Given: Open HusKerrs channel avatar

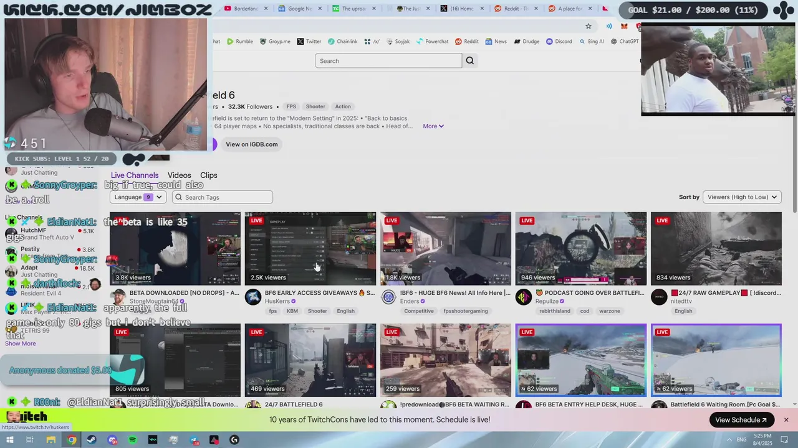Looking at the screenshot, I should pyautogui.click(x=253, y=297).
